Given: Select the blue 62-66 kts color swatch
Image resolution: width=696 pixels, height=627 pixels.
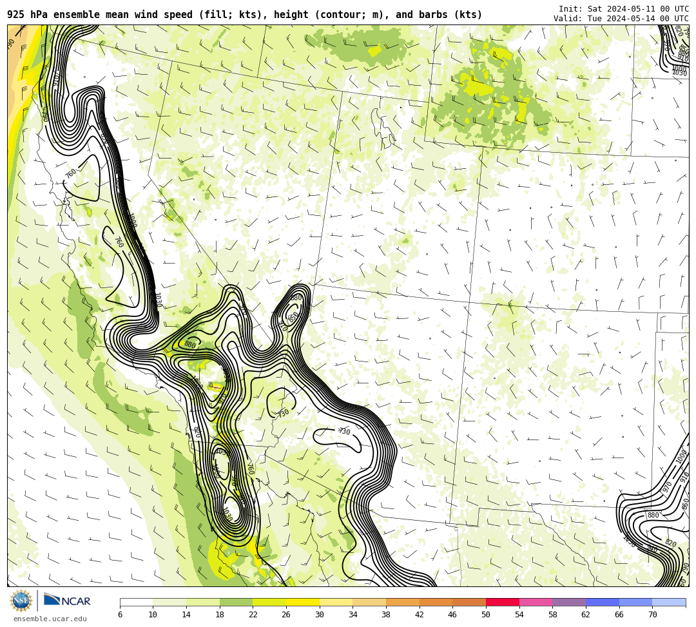Looking at the screenshot, I should coord(603,602).
